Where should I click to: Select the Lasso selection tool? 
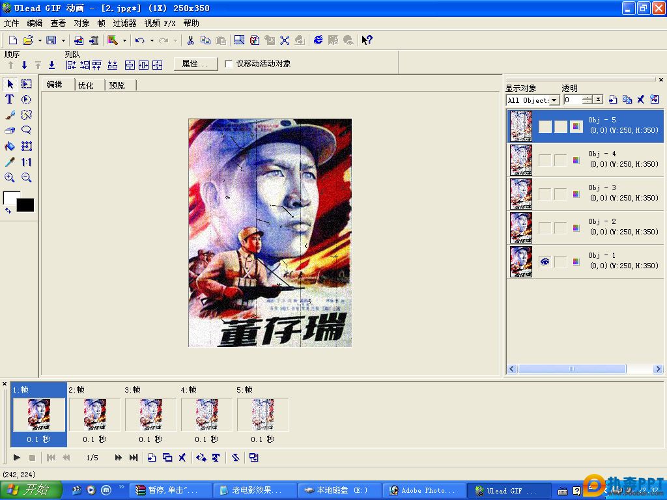26,130
